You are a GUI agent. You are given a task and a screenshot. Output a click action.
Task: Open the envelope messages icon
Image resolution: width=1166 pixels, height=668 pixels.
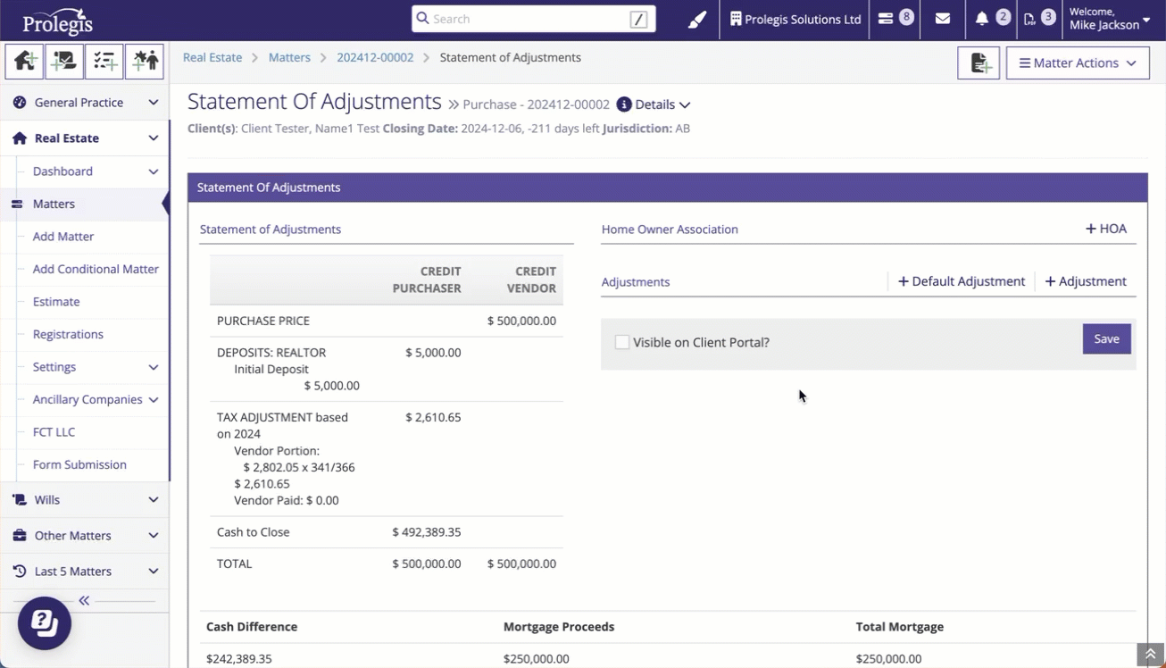pos(942,19)
